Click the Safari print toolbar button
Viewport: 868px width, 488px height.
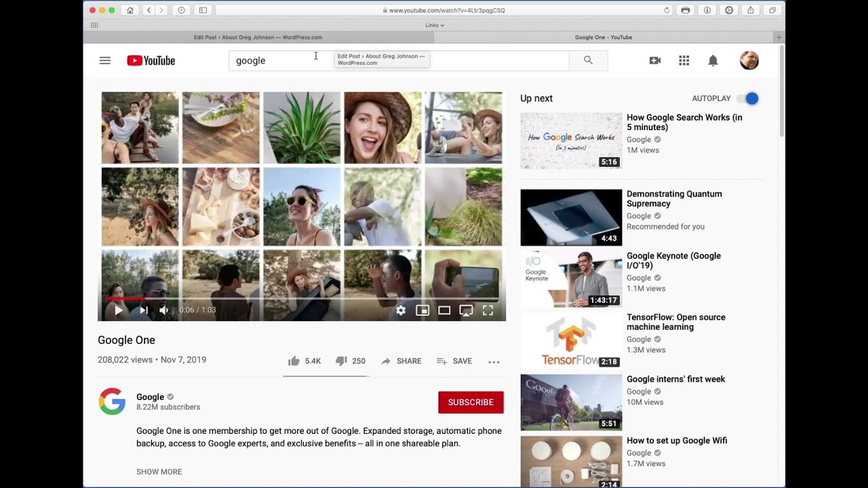click(x=686, y=10)
